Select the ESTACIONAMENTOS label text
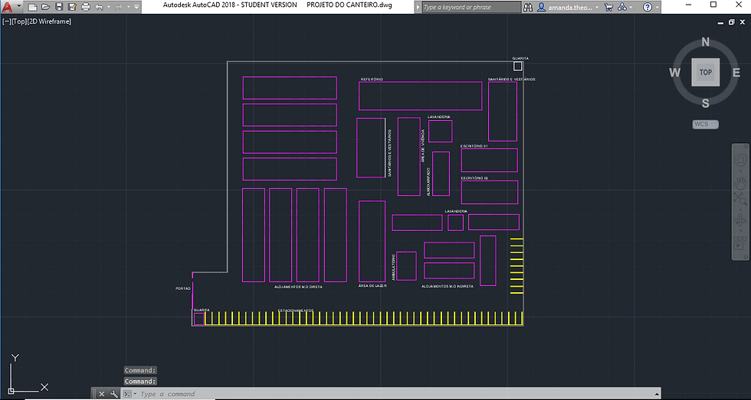Viewport: 751px width, 400px height. pyautogui.click(x=296, y=311)
